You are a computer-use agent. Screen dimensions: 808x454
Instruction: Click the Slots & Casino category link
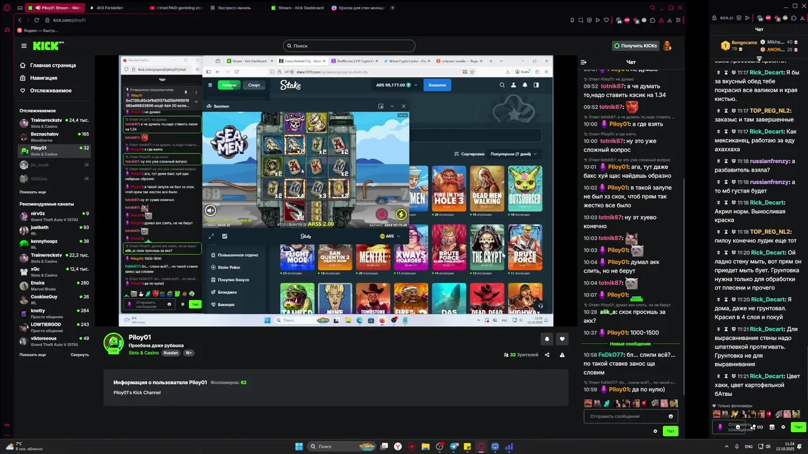point(145,353)
